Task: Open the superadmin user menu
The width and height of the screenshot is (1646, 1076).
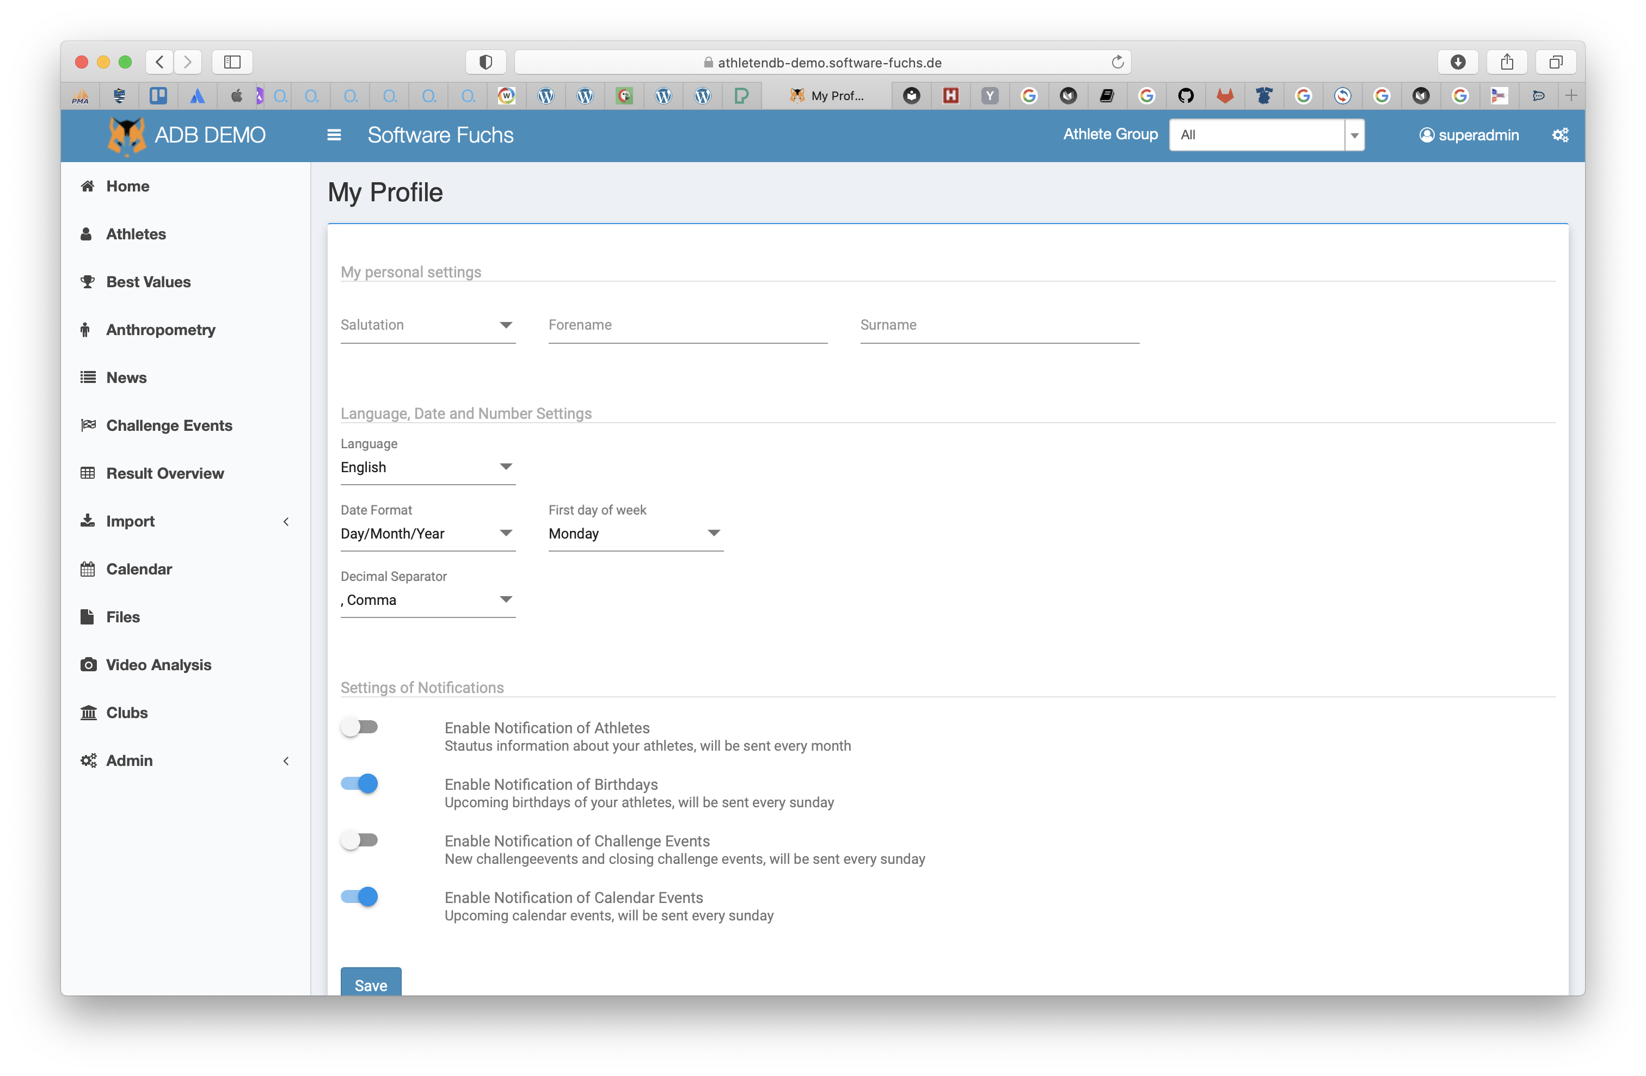Action: tap(1469, 135)
